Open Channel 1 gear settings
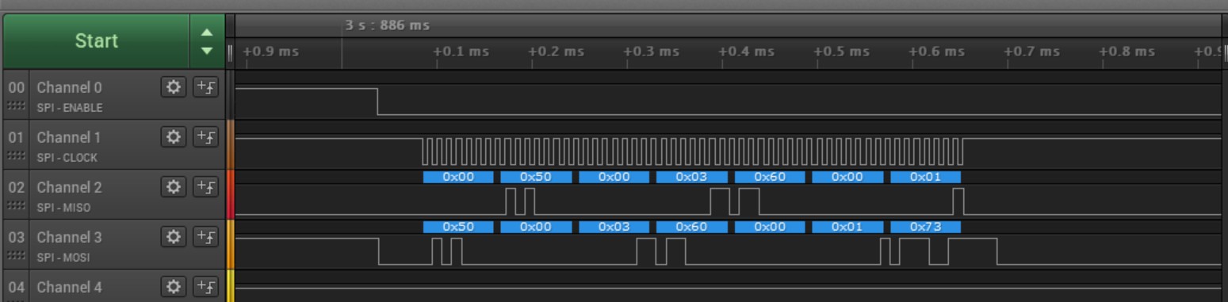1228x302 pixels. (x=174, y=137)
